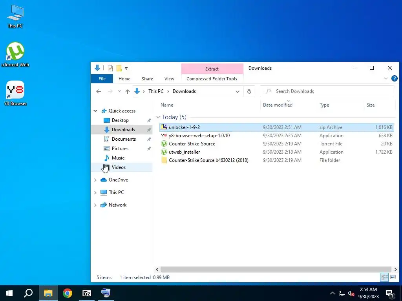This screenshot has width=402, height=301.
Task: Click the Forward navigation arrow
Action: click(x=110, y=91)
